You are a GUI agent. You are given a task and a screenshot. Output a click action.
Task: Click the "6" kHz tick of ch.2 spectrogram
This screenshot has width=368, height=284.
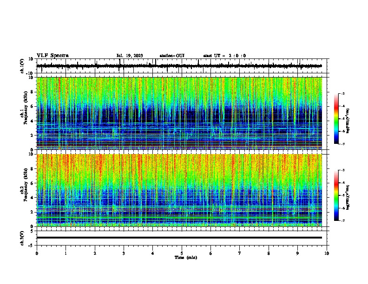(x=32, y=183)
